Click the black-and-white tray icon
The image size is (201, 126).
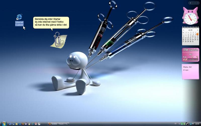coord(187,124)
